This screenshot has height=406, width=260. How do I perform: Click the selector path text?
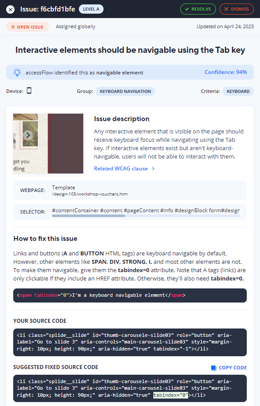146,210
